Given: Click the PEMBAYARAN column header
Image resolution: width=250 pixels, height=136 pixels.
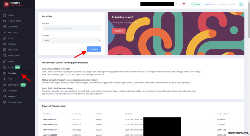Looking at the screenshot, I should tap(223, 114).
